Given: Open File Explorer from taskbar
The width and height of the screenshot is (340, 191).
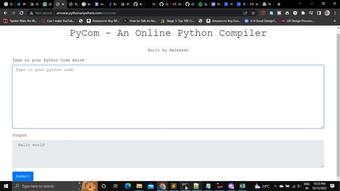Looking at the screenshot, I should point(139,186).
